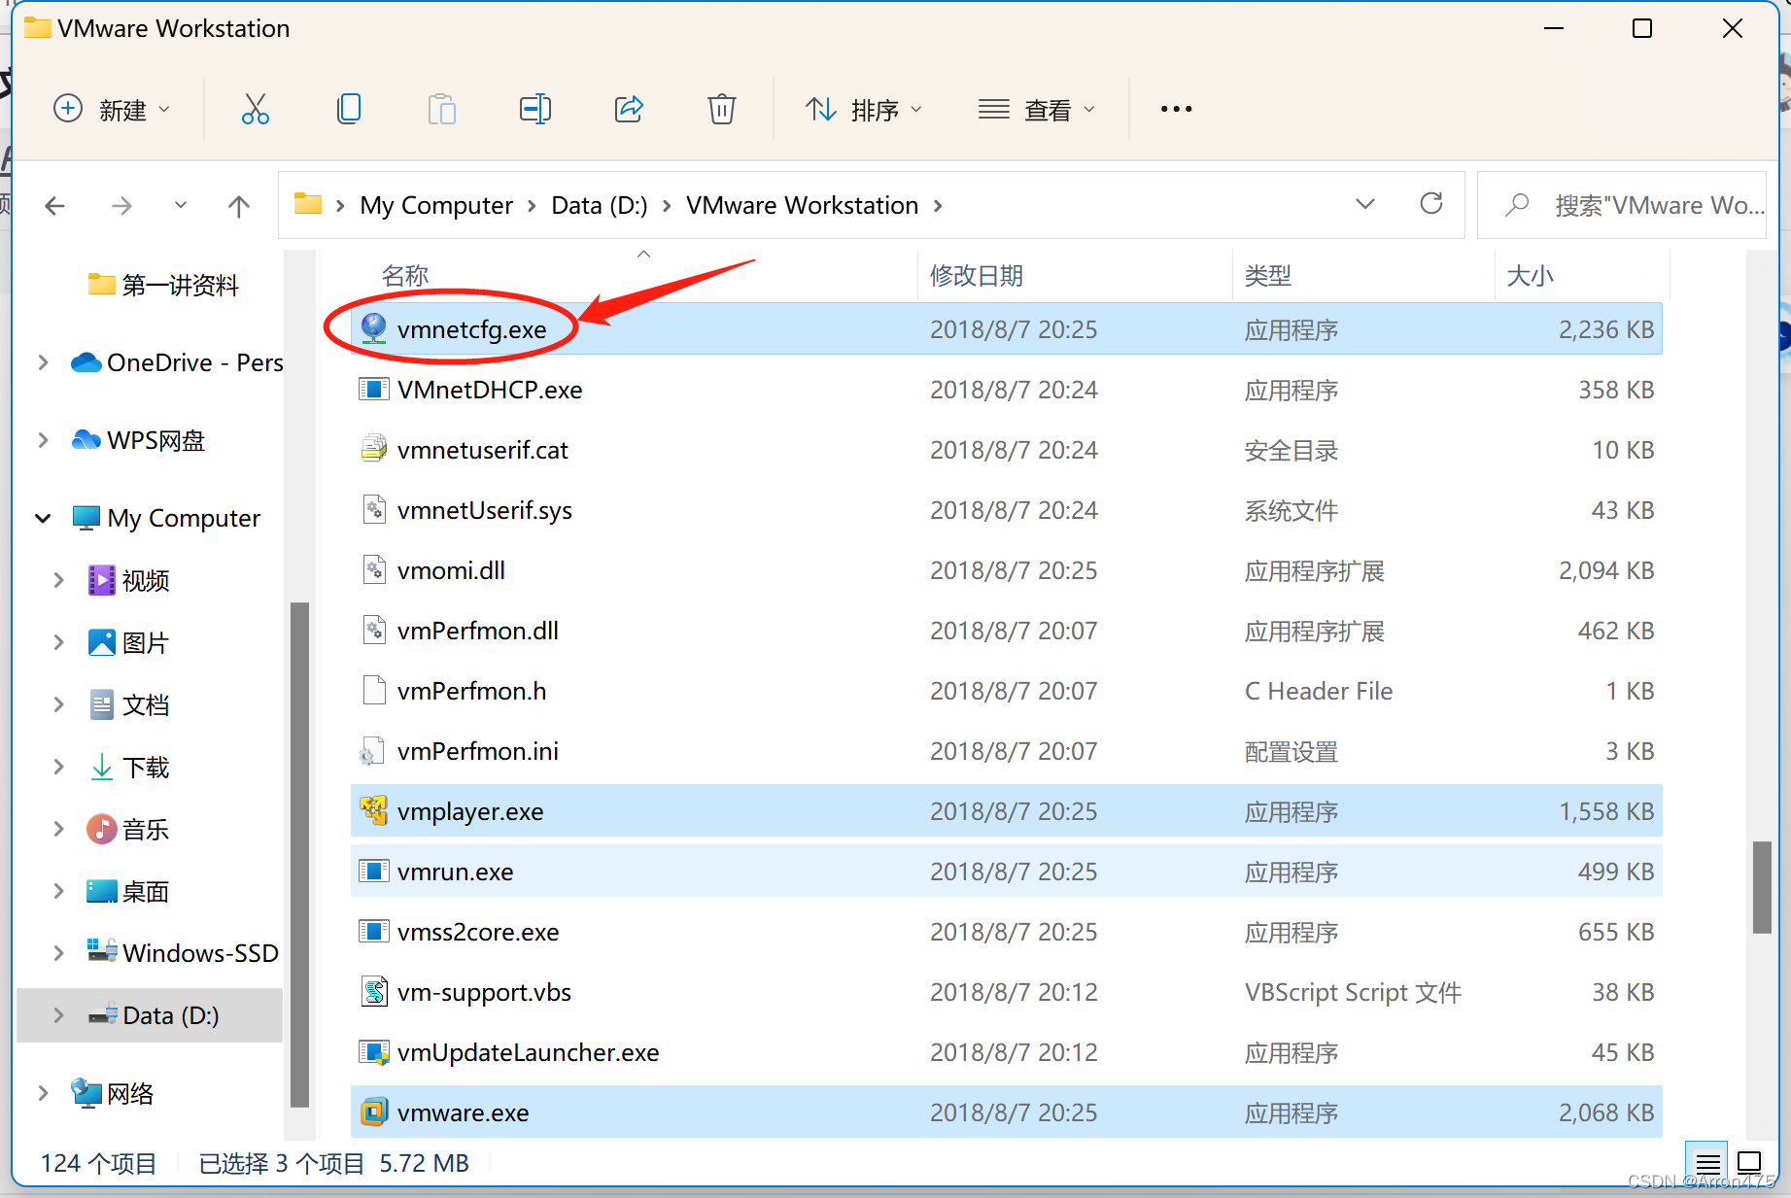
Task: Select 图片 in navigation pane
Action: pyautogui.click(x=128, y=642)
